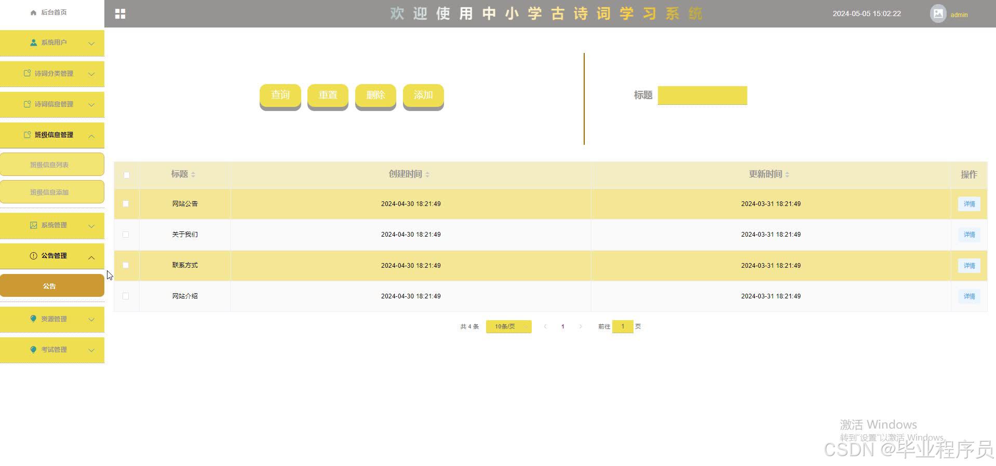996x466 pixels.
Task: Toggle the select-all header checkbox
Action: point(127,175)
